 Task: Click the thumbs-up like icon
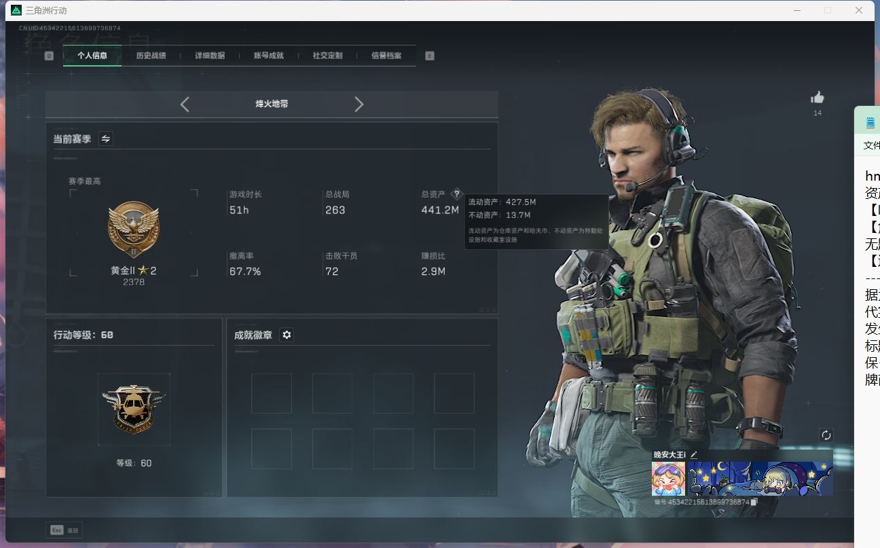pyautogui.click(x=818, y=98)
